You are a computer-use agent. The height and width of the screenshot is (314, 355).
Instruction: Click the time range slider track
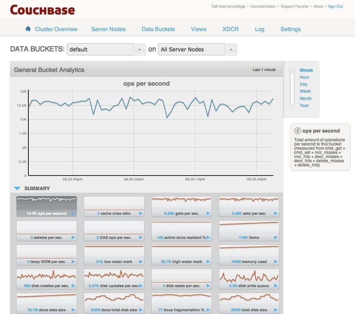(292, 89)
